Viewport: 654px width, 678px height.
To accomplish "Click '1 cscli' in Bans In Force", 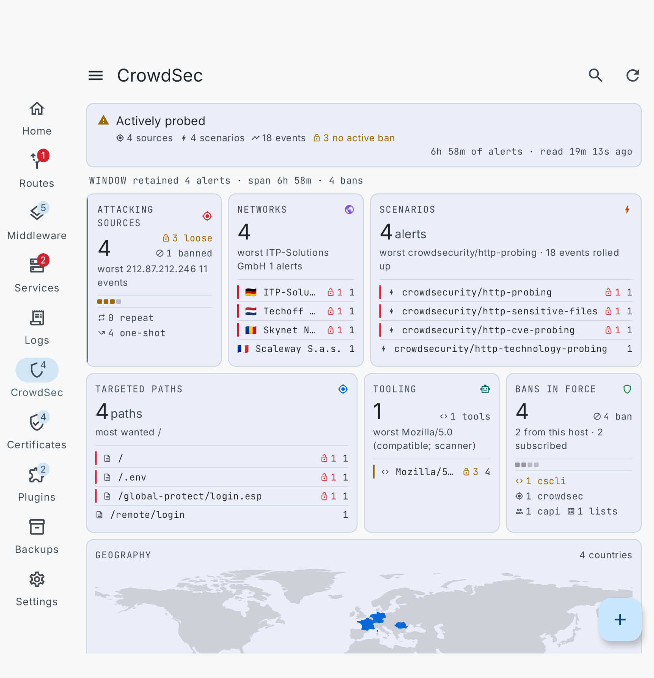I will tap(541, 481).
